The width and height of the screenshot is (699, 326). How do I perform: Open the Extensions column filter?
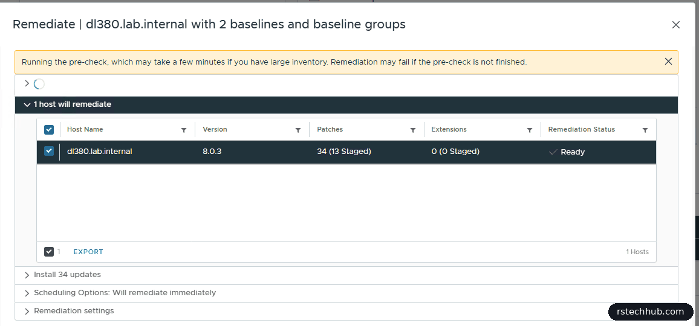pos(529,130)
